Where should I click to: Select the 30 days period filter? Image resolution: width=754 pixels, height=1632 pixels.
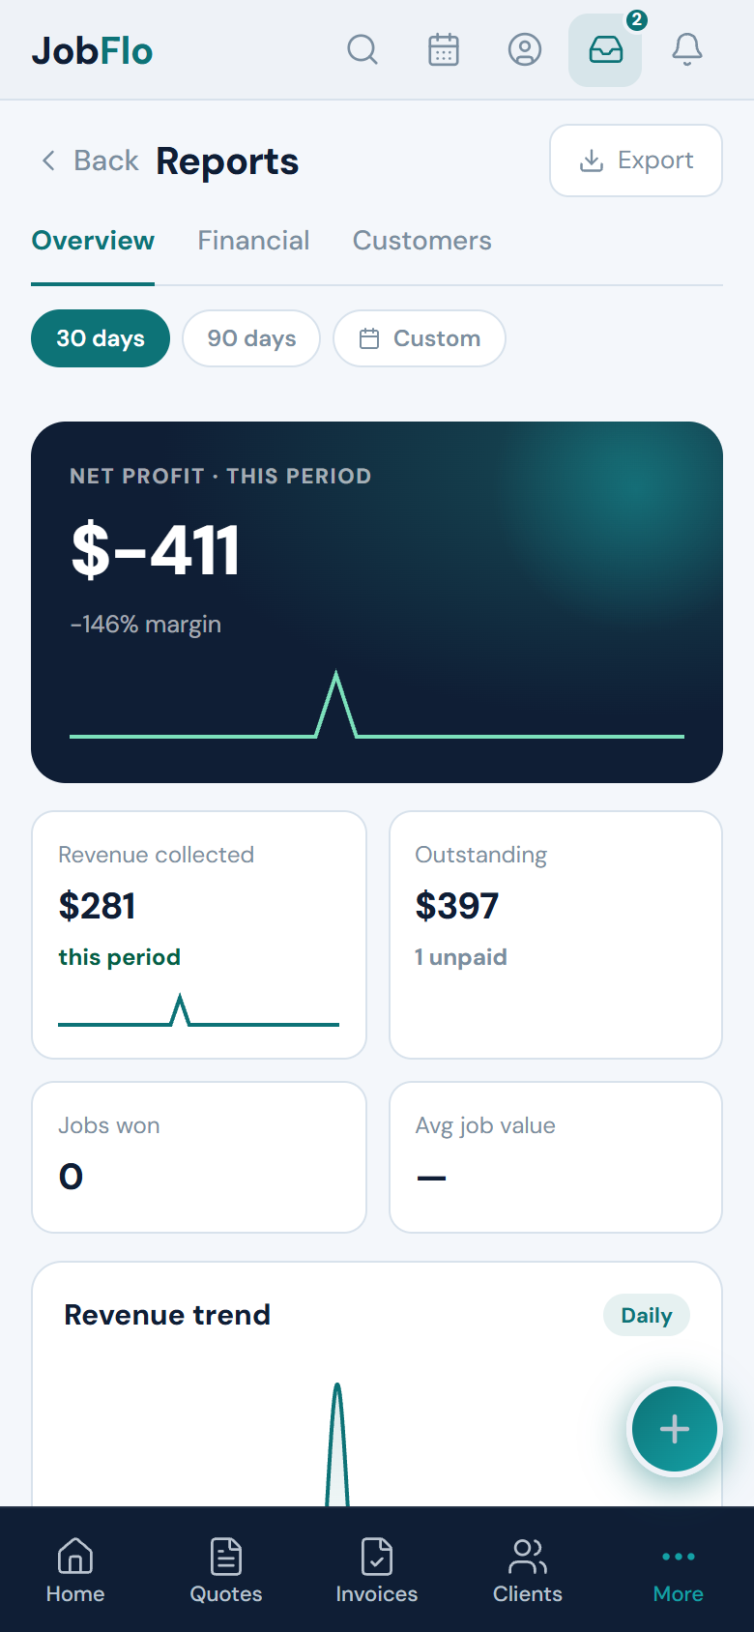click(101, 338)
